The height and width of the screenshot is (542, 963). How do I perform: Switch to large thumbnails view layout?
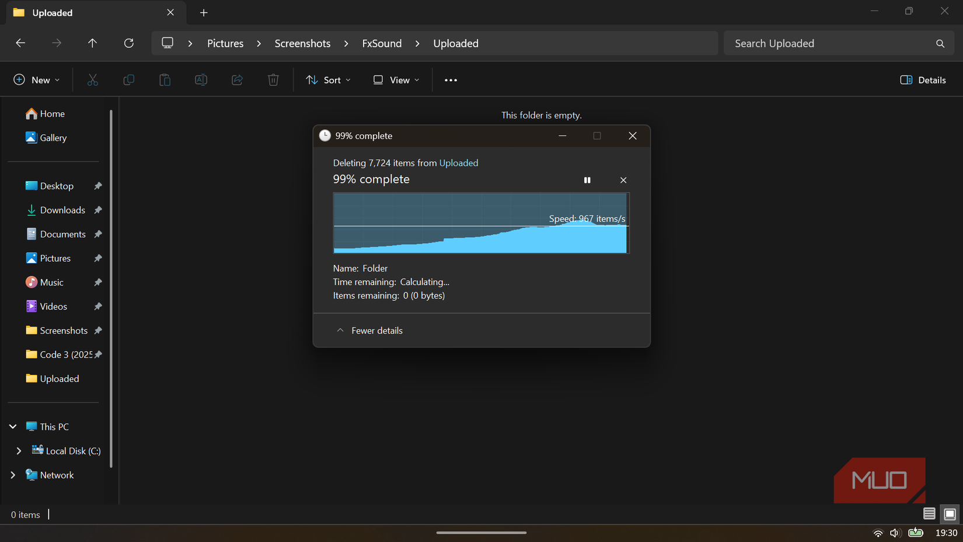tap(950, 514)
